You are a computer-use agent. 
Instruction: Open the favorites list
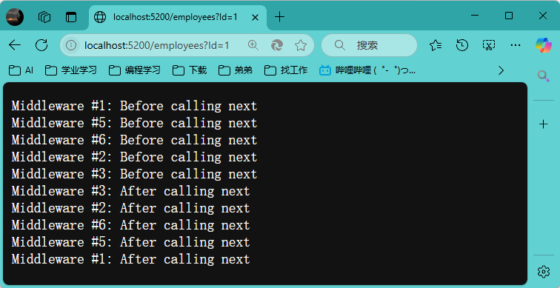pos(436,45)
